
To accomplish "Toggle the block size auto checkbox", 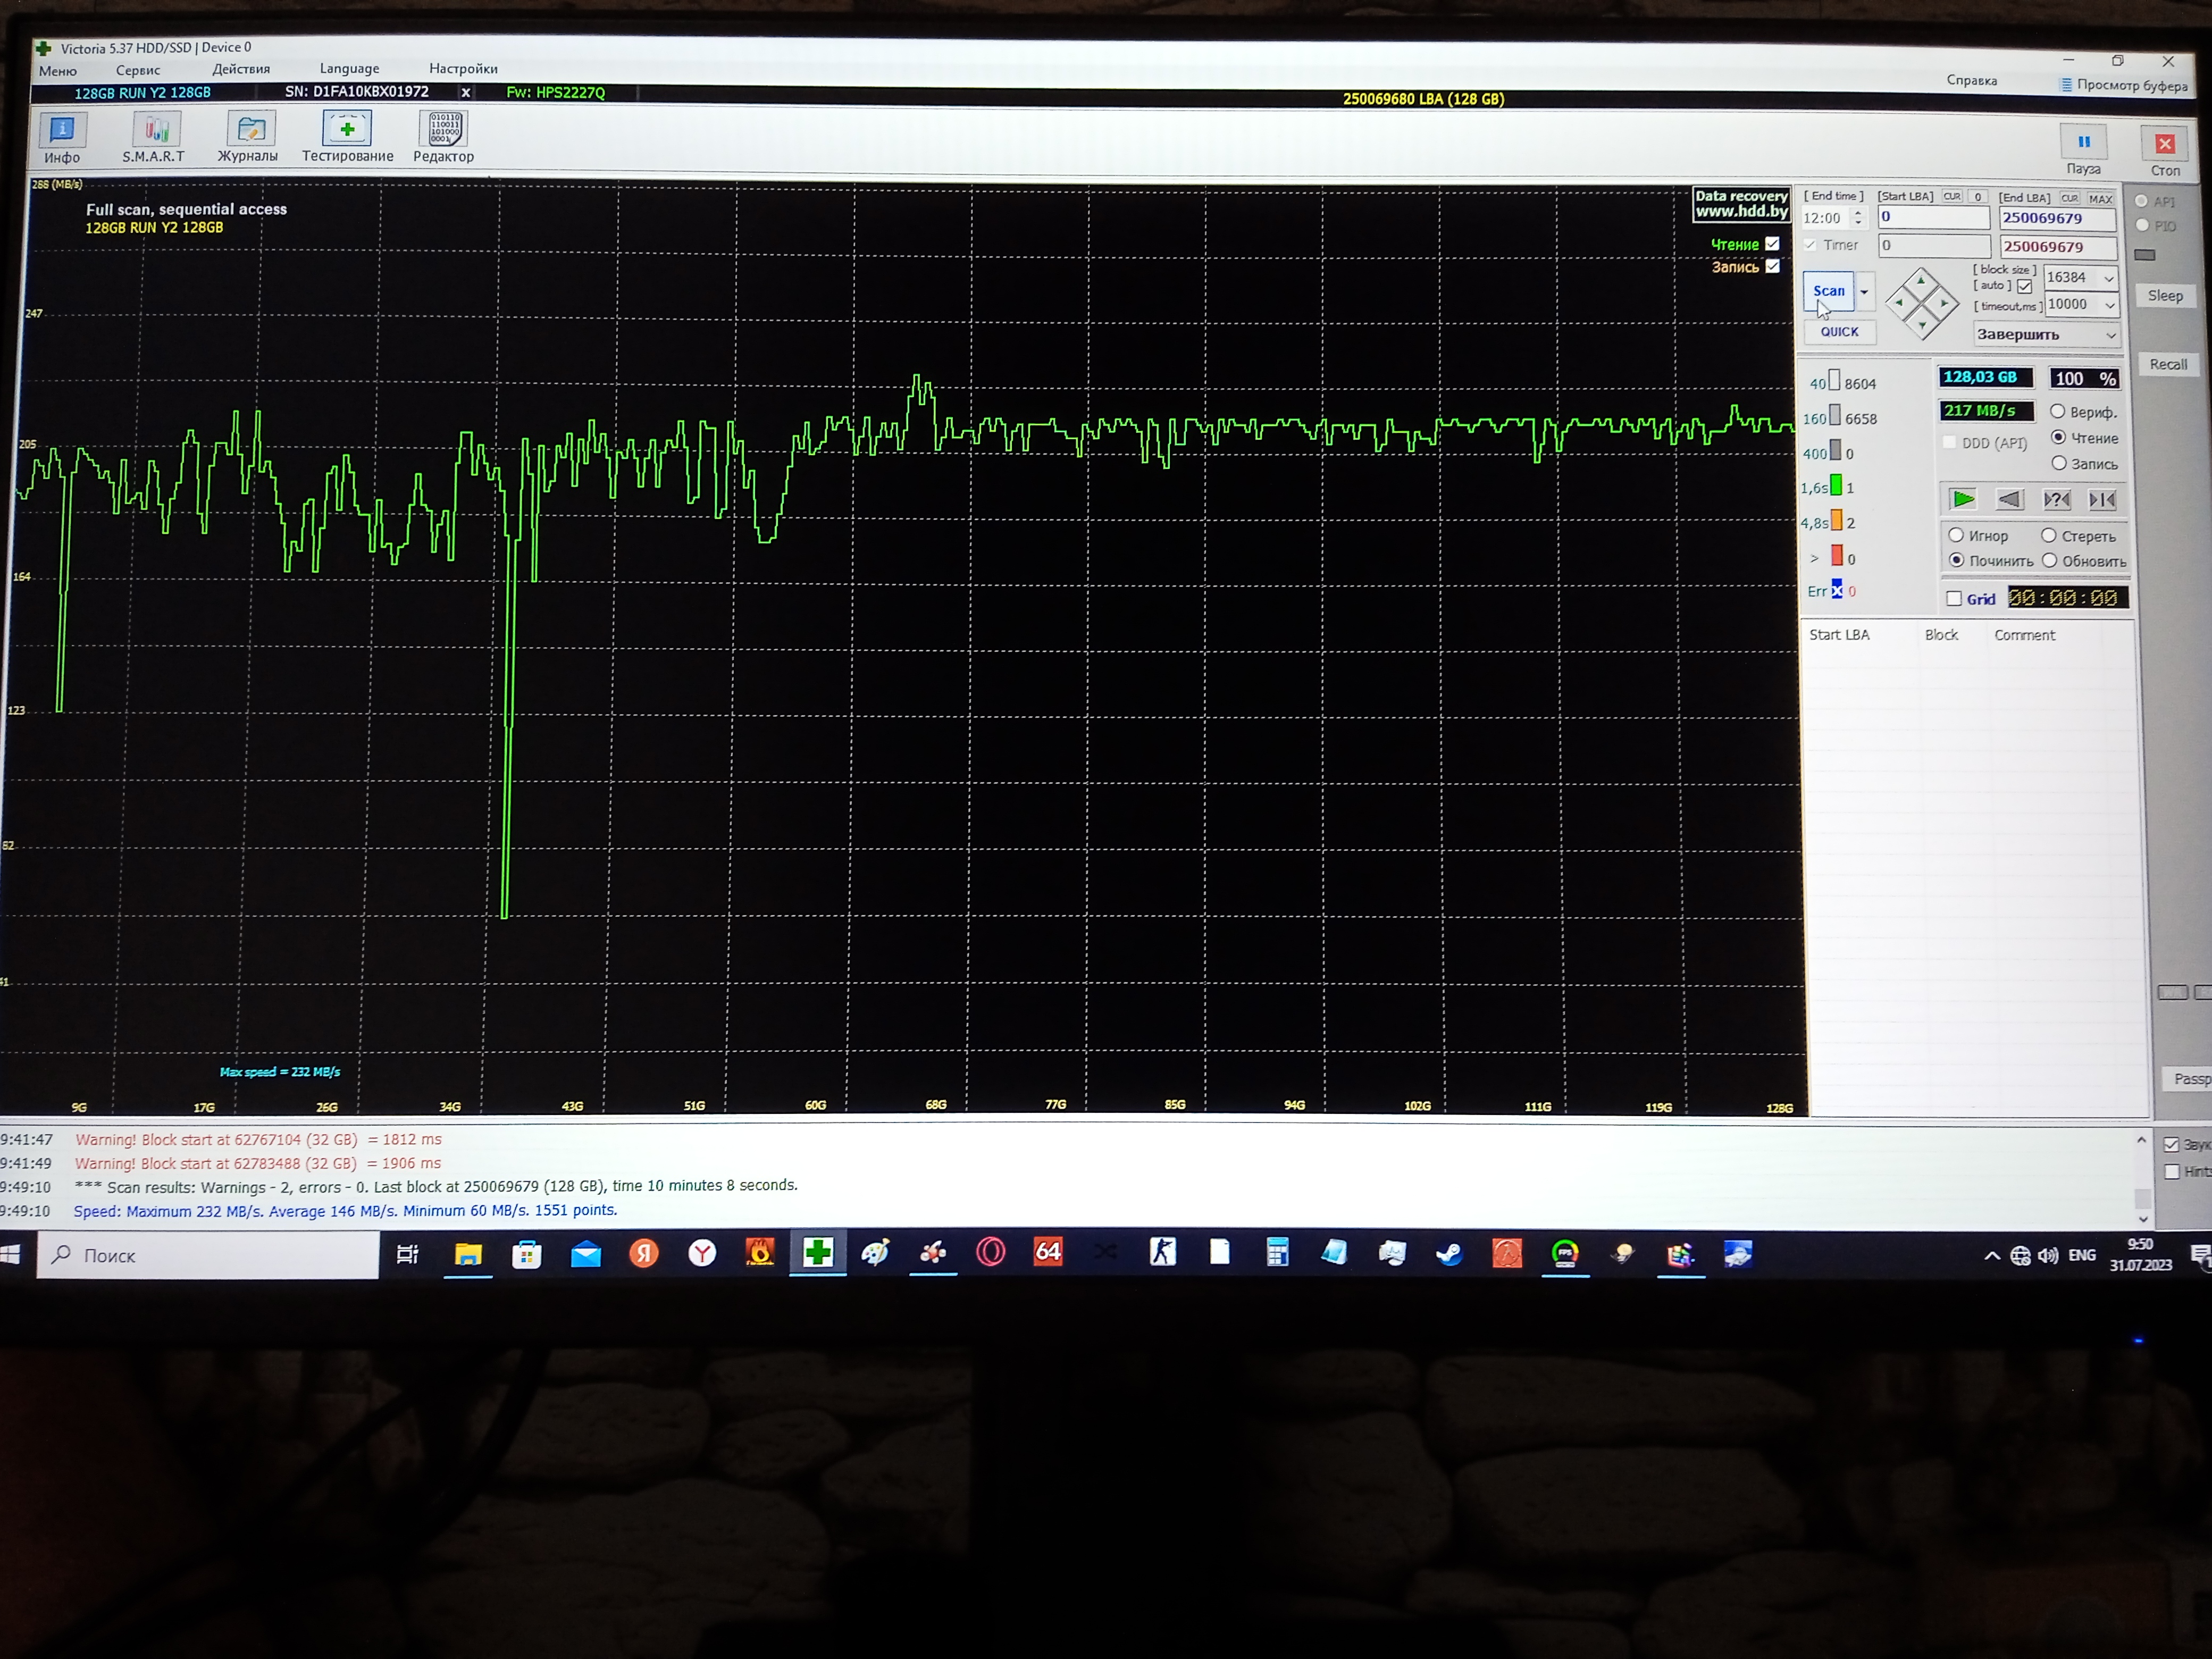I will pyautogui.click(x=2024, y=286).
